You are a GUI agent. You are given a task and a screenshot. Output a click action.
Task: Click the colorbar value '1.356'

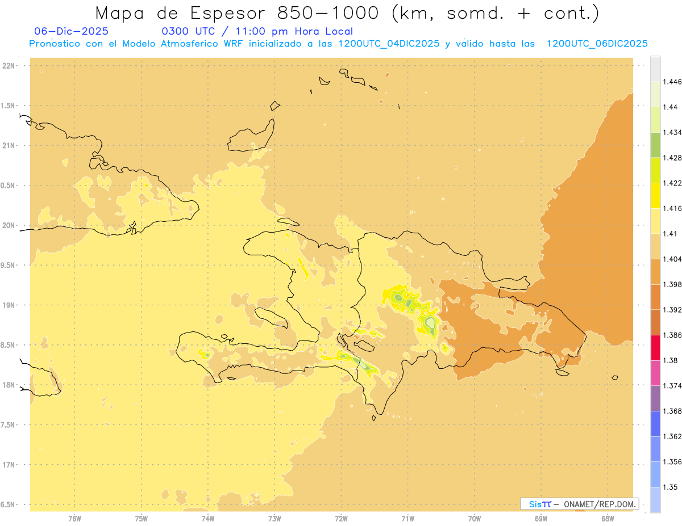pyautogui.click(x=672, y=462)
